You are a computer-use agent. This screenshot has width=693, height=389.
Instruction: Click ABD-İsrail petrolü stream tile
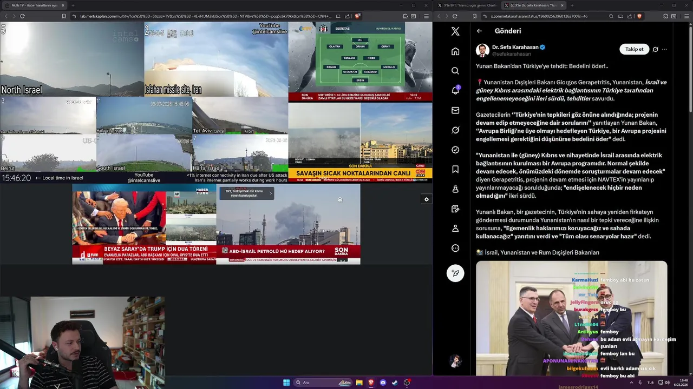click(288, 224)
